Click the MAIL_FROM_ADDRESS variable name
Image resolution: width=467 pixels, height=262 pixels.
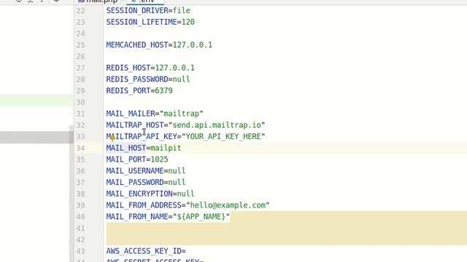tap(144, 205)
